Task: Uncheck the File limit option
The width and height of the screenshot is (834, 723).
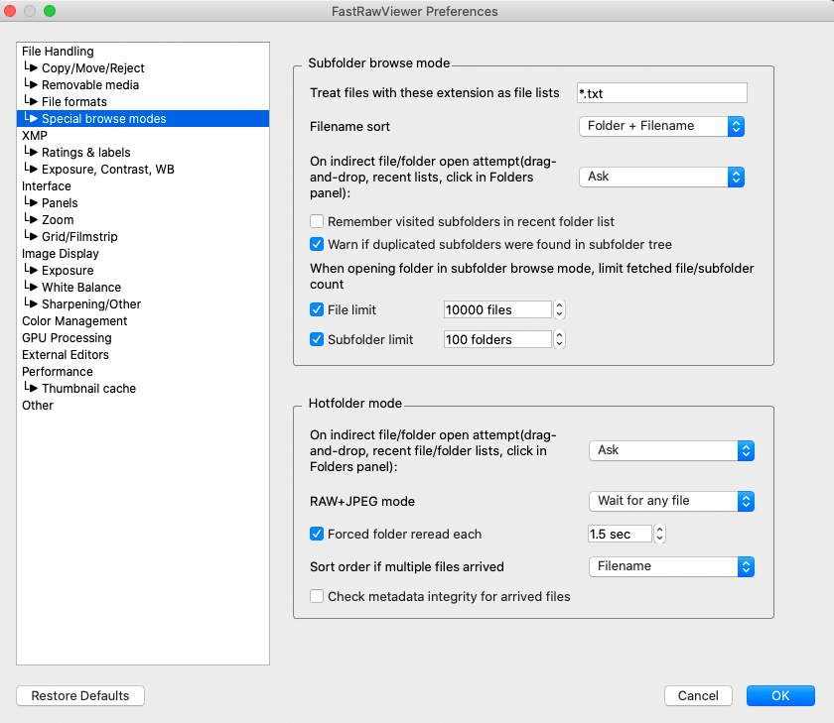Action: (318, 309)
